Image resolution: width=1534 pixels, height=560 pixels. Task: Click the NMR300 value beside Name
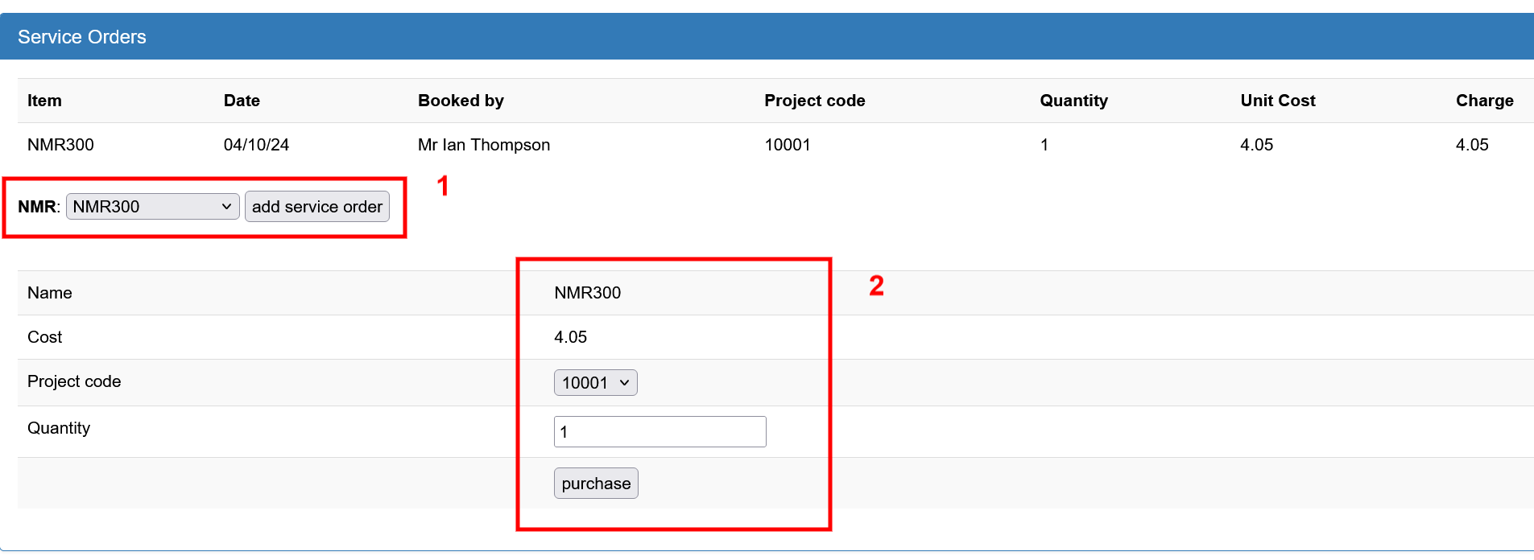pos(587,293)
